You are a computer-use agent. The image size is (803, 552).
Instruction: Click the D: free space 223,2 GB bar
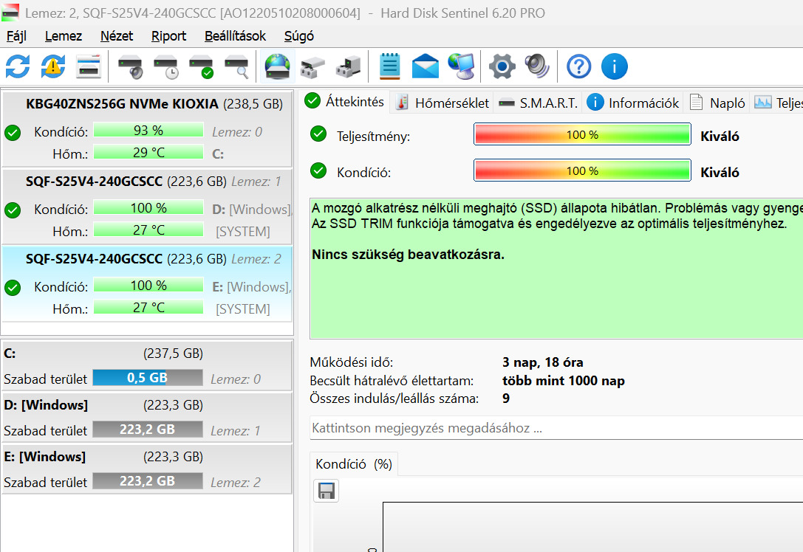point(148,429)
